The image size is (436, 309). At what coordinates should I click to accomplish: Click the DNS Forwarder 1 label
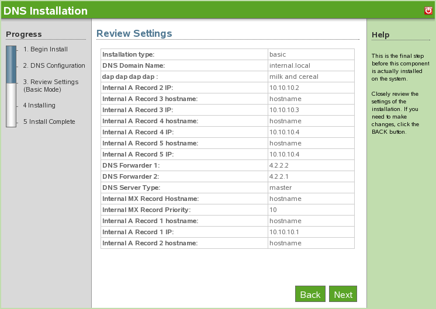pyautogui.click(x=131, y=166)
